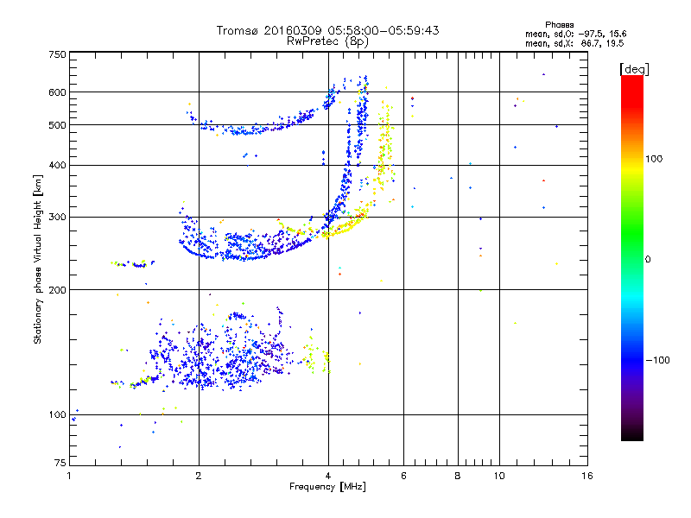
Task: Click the '400' height tick label
Action: point(57,165)
